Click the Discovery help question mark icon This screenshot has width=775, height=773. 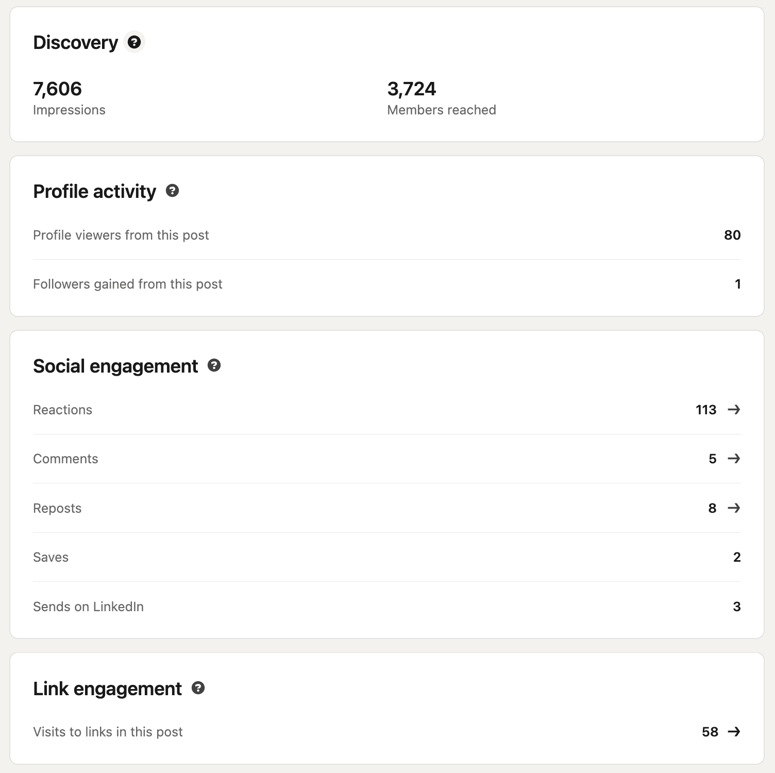(x=134, y=42)
